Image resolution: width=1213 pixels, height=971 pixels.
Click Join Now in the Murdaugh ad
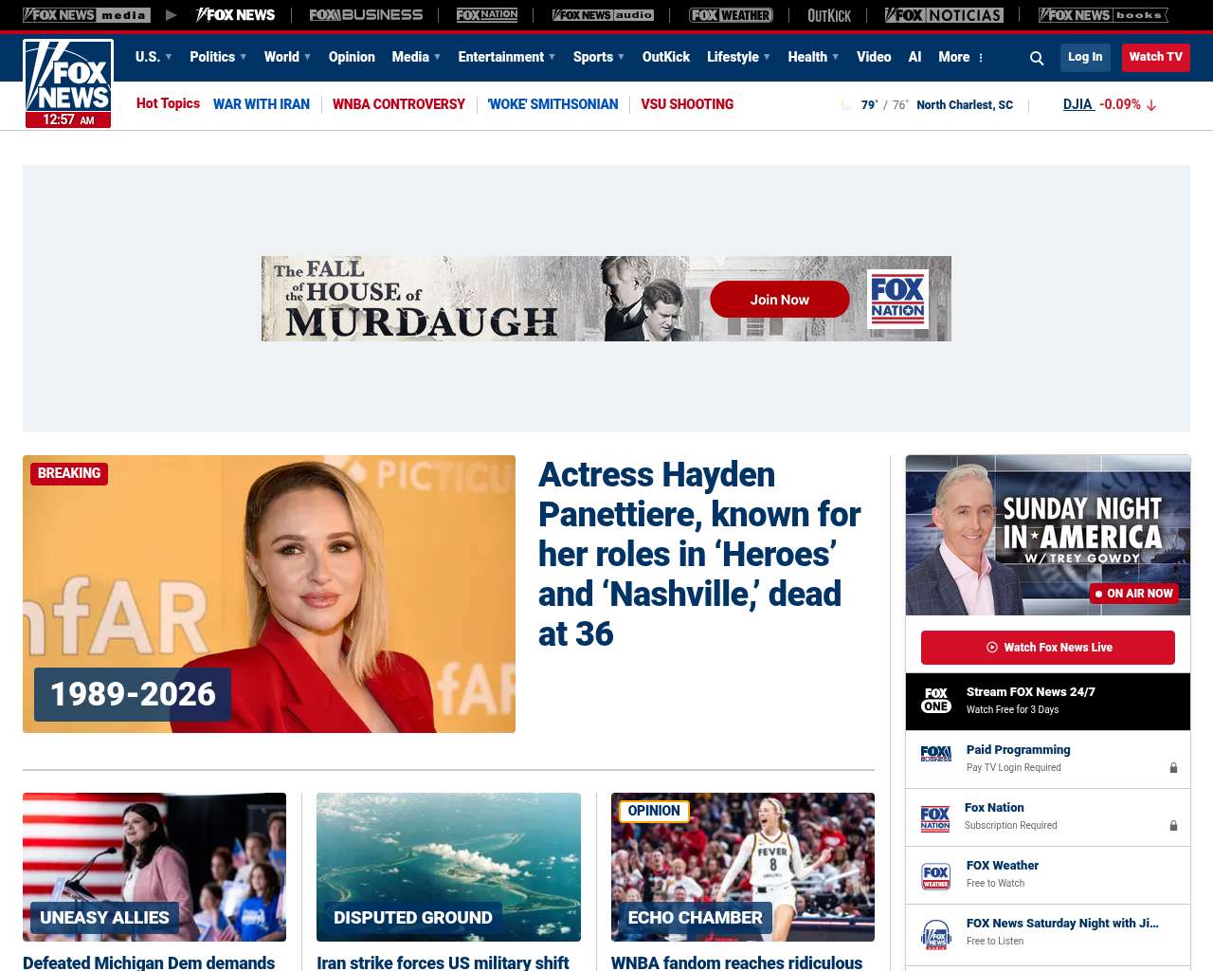click(x=780, y=300)
